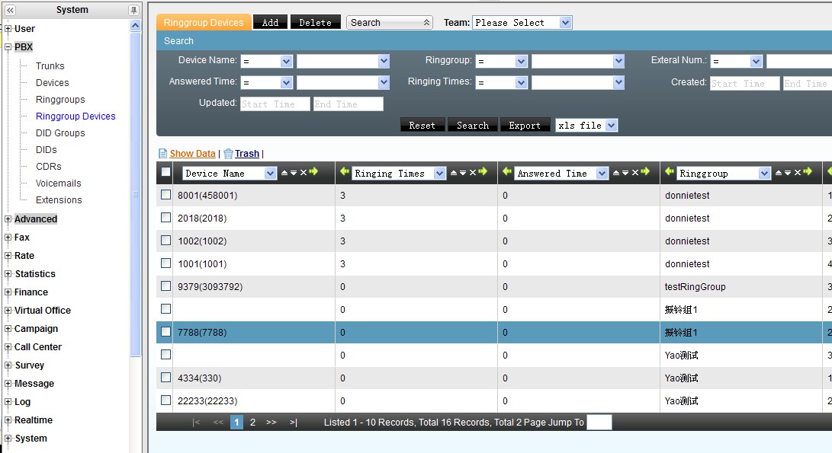This screenshot has width=832, height=453.
Task: Move Device Name column right with green arrow
Action: (x=313, y=173)
